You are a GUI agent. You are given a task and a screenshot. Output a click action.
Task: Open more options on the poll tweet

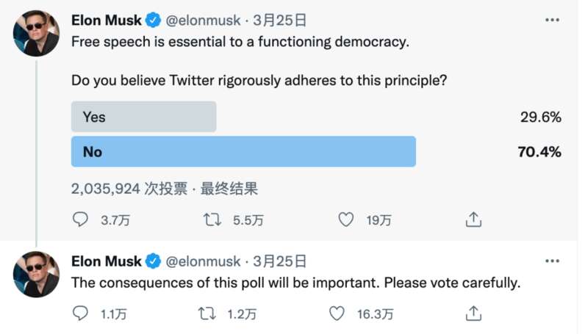pos(553,20)
